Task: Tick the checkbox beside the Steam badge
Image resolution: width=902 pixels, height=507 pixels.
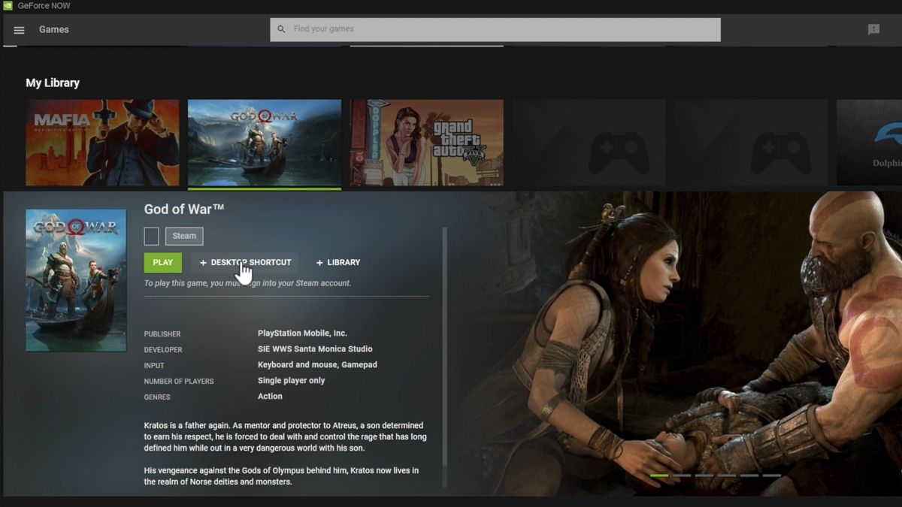Action: point(151,236)
